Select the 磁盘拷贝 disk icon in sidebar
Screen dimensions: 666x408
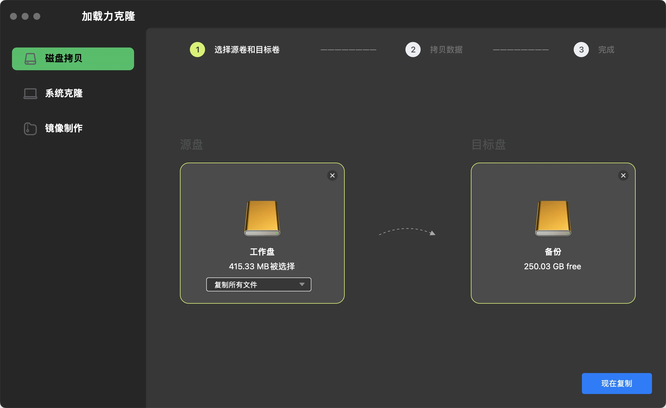[30, 59]
